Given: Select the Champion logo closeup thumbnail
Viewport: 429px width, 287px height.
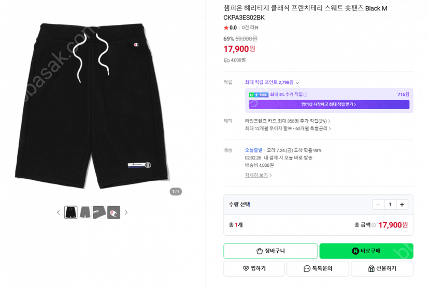Looking at the screenshot, I should point(113,212).
